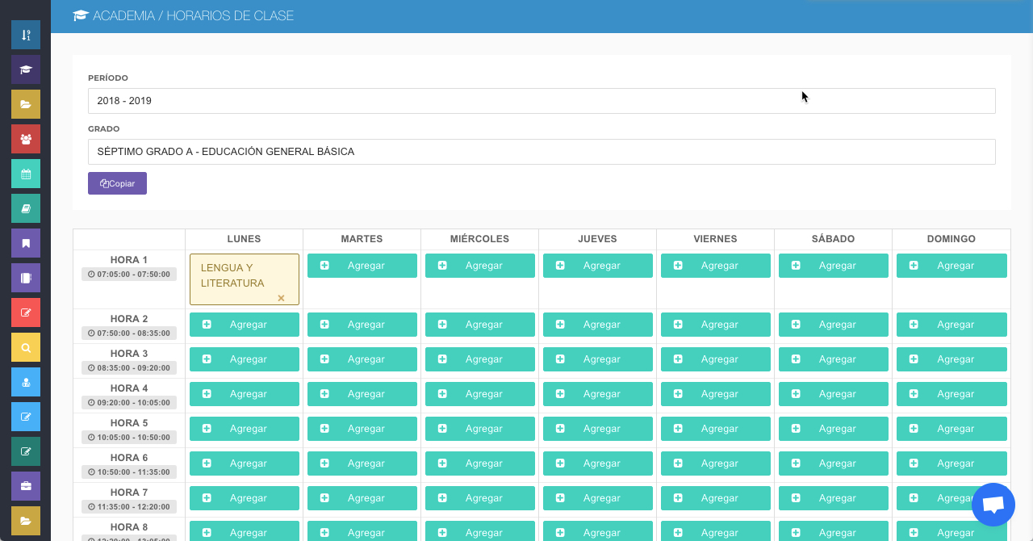This screenshot has height=541, width=1033.
Task: Remove Lengua y Literatura with the x icon
Action: [281, 298]
